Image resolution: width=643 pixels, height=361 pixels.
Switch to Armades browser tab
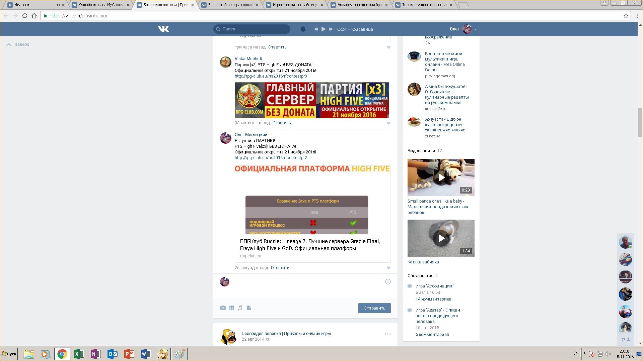[x=359, y=5]
